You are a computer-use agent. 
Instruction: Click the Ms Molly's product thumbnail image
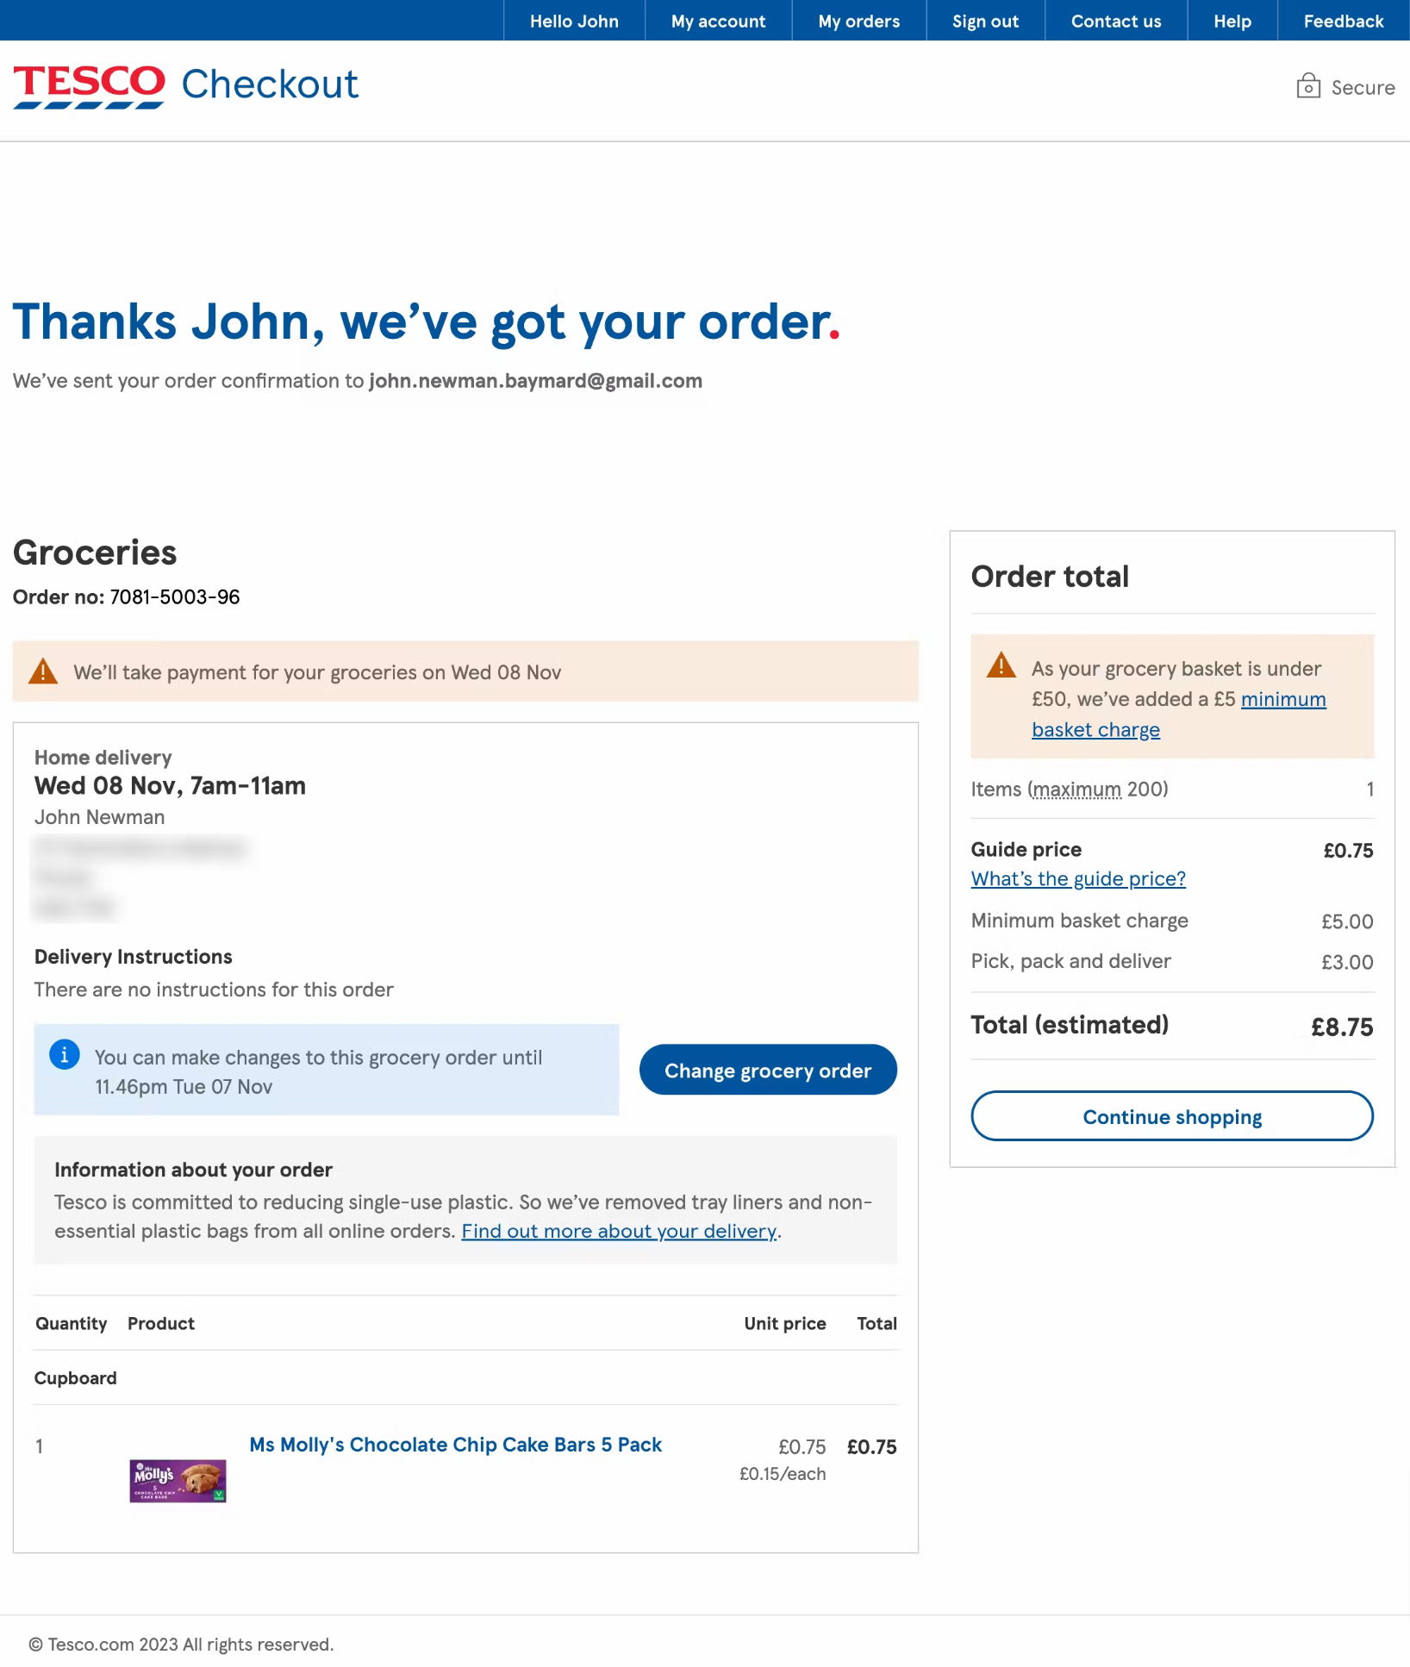pos(177,1480)
